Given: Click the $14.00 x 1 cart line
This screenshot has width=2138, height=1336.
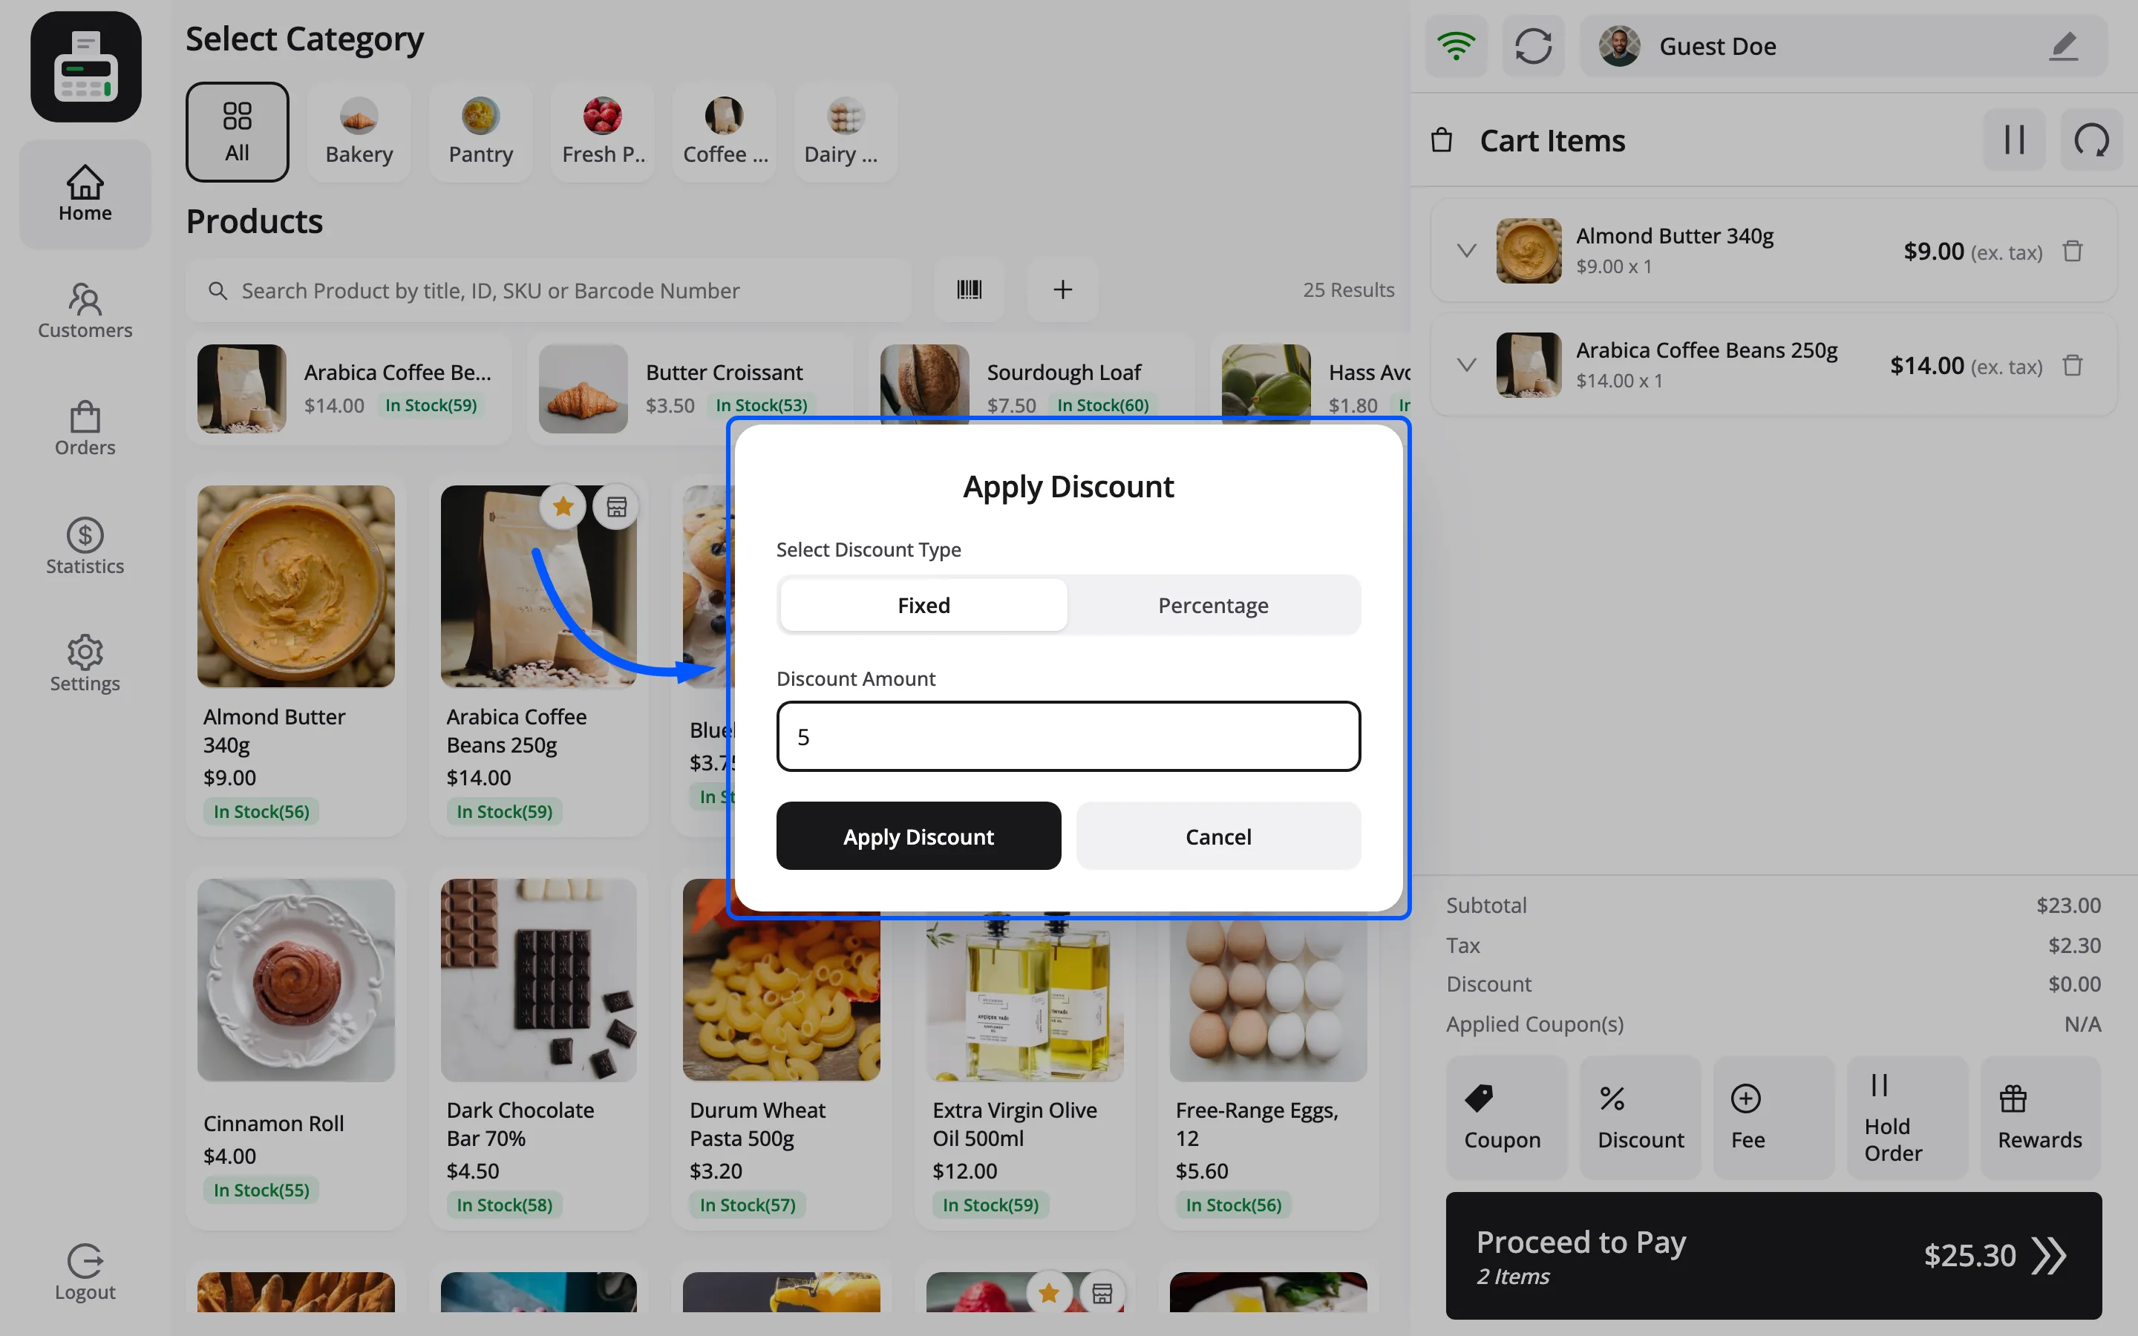Looking at the screenshot, I should (x=1619, y=380).
